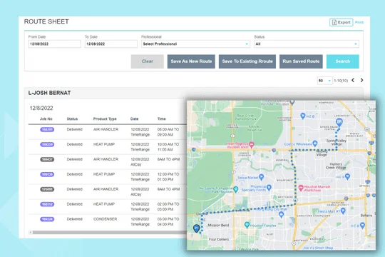The width and height of the screenshot is (385, 257).
Task: Open the Status dropdown showing All
Action: [307, 44]
